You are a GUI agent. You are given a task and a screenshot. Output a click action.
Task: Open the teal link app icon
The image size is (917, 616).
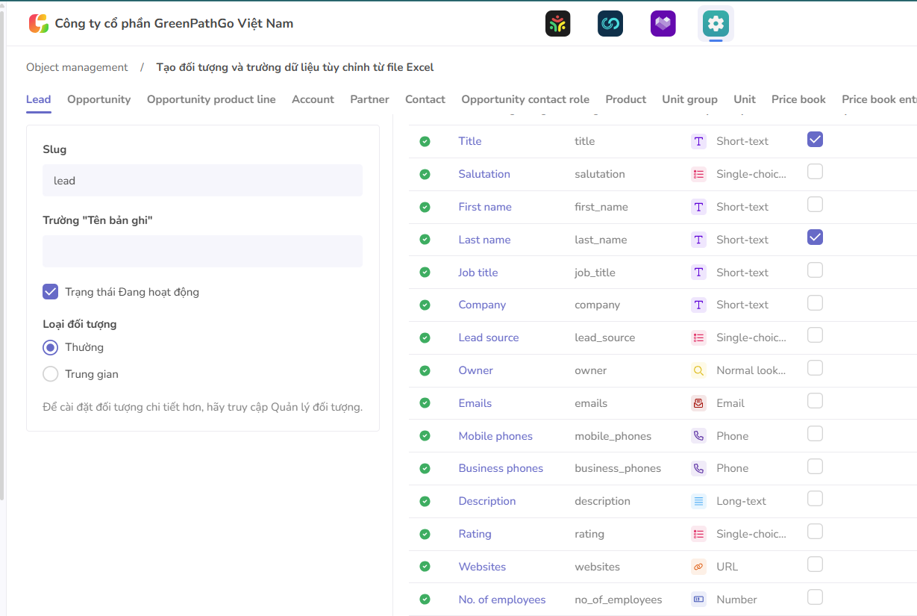pyautogui.click(x=610, y=24)
